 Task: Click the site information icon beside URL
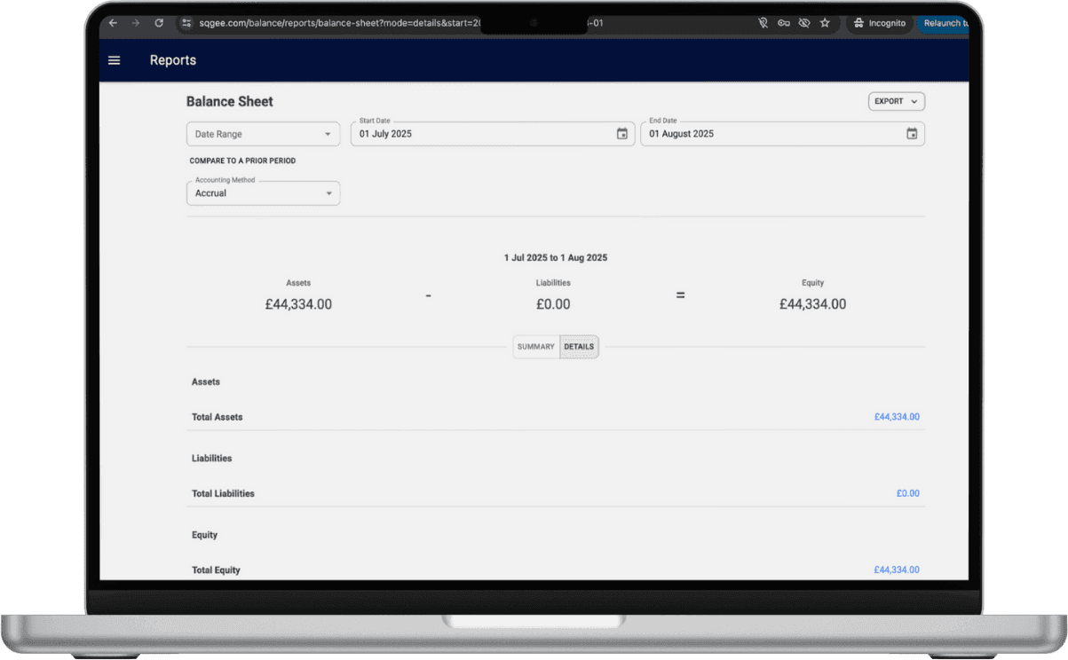[186, 23]
